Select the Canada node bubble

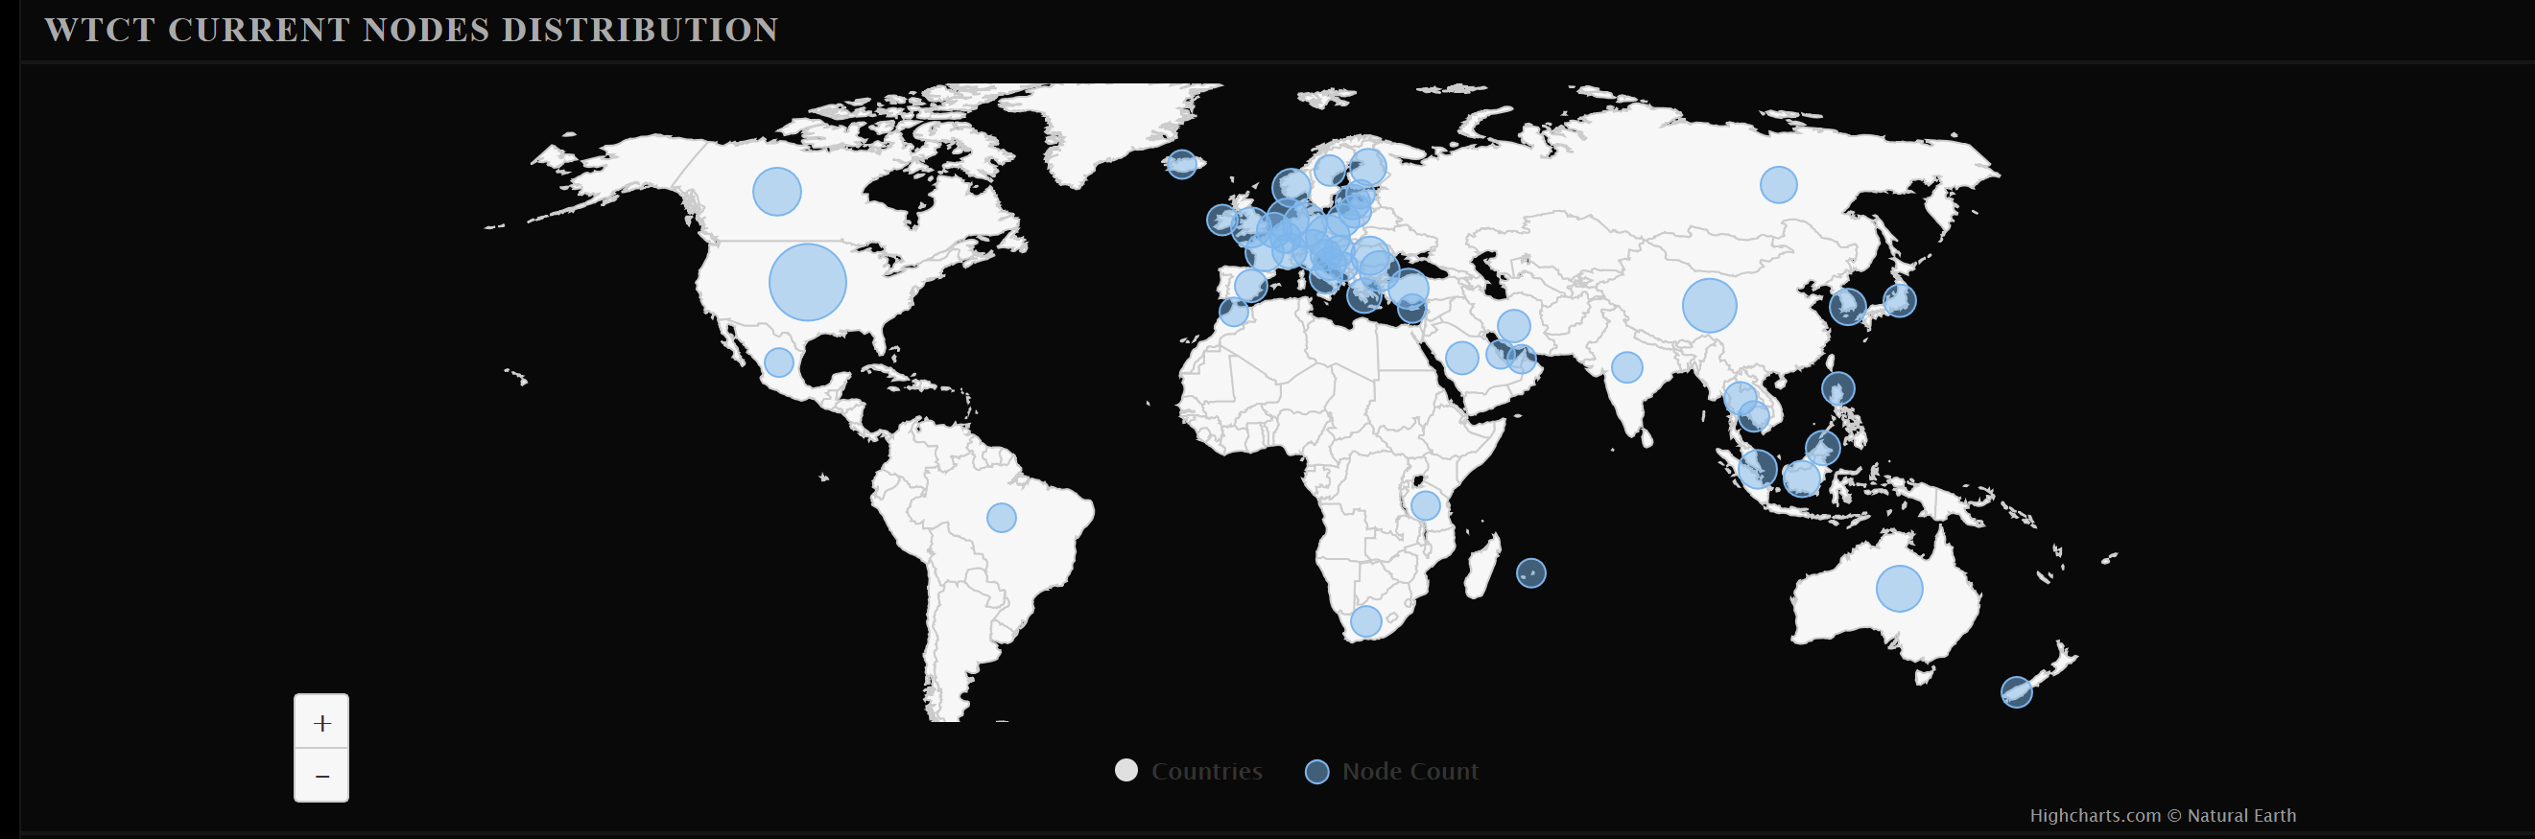coord(777,191)
